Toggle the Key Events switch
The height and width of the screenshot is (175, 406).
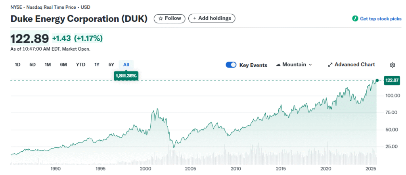point(231,65)
